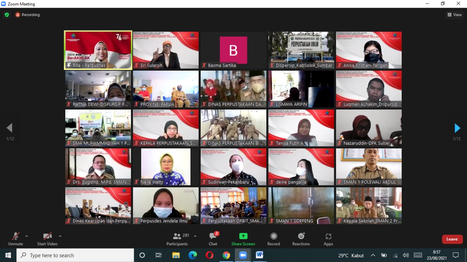Go to the previous gallery page arrow
This screenshot has height=262, width=467.
pos(9,128)
